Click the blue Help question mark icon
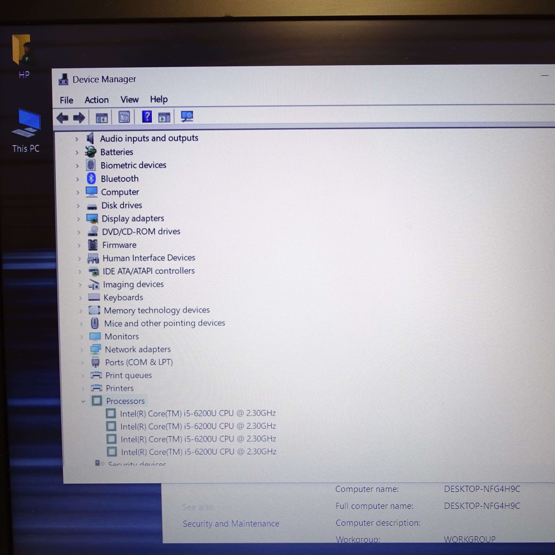The width and height of the screenshot is (555, 555). coord(147,117)
